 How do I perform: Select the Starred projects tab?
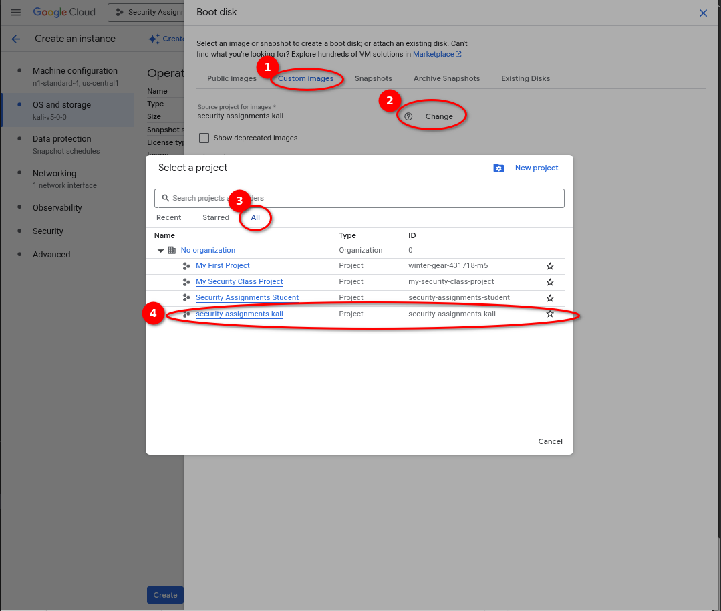[x=216, y=218]
